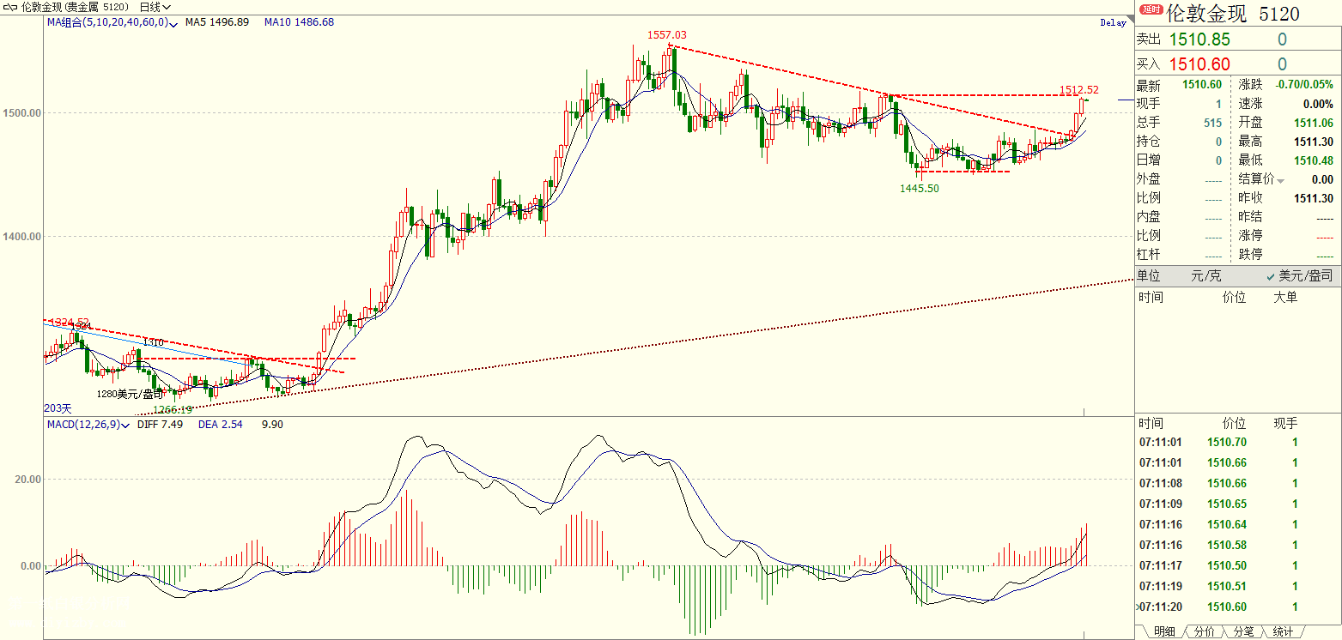Expand the MA组合 indicator parameters dropdown
The image size is (1342, 640).
[174, 23]
